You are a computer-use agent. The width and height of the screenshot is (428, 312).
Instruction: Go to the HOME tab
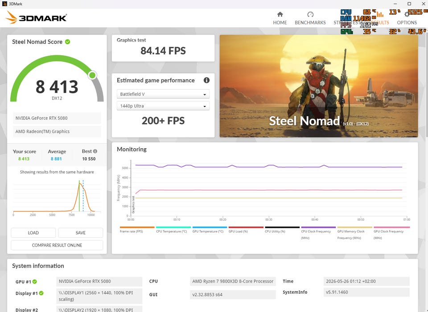click(280, 23)
